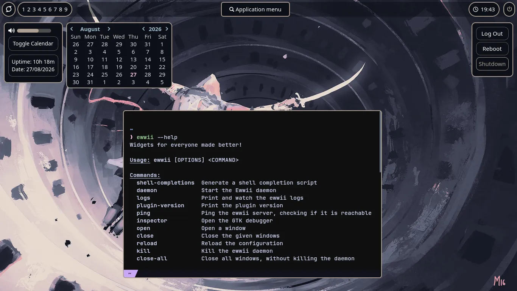Click the 'Commands:' heading in terminal
517x291 pixels.
145,175
